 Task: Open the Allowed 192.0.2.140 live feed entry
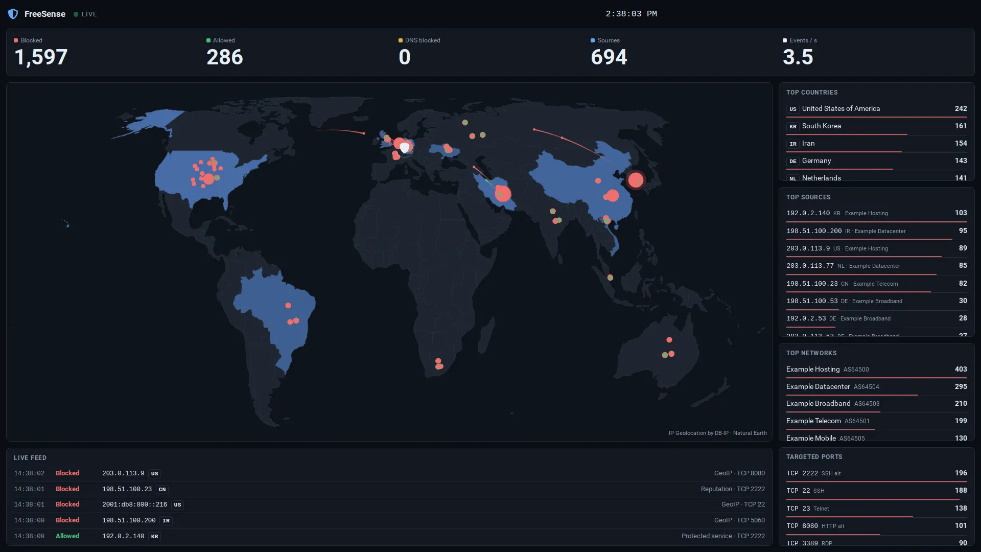389,536
